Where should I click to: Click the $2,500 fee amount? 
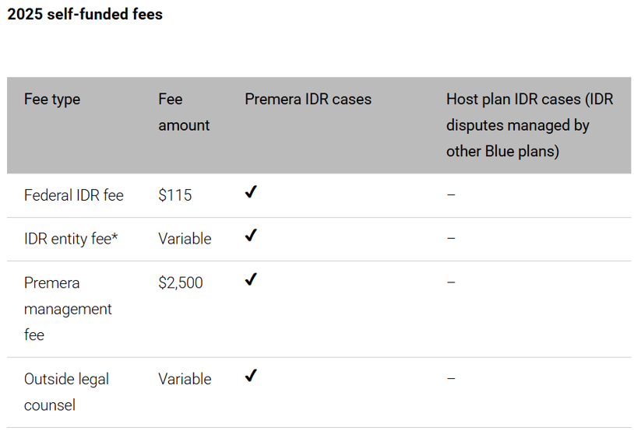coord(181,282)
